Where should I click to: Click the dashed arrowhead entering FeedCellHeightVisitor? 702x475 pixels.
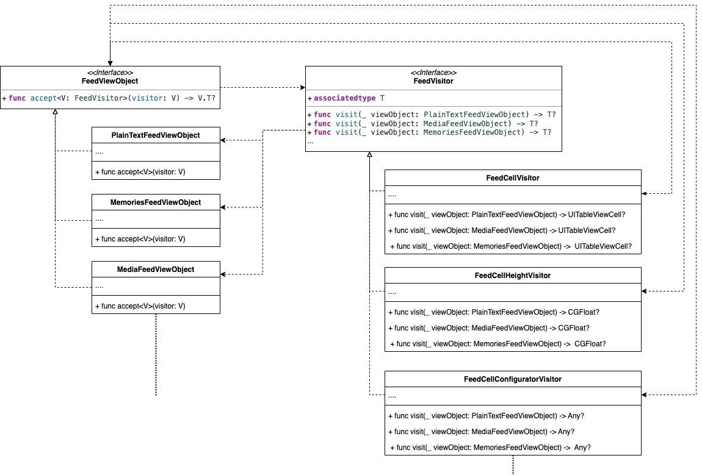tap(645, 291)
